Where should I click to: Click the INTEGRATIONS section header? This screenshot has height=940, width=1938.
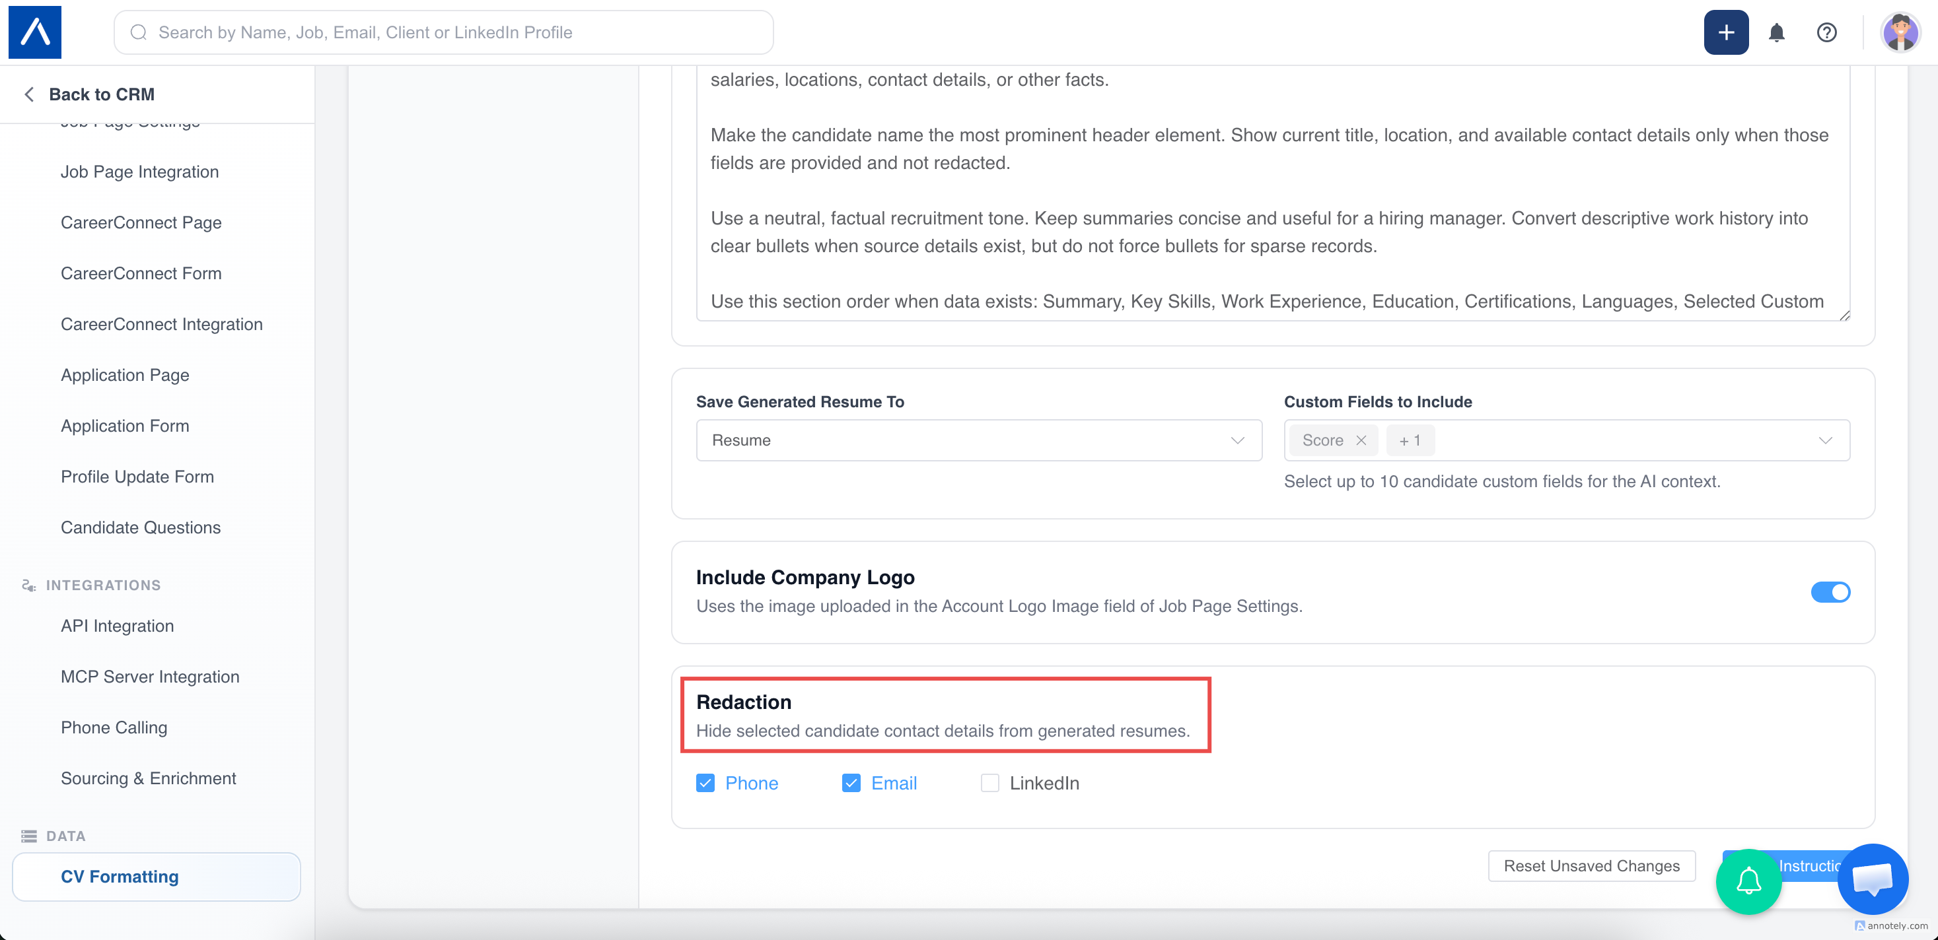[x=104, y=585]
